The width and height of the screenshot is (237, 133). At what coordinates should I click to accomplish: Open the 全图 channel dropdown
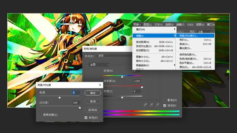click(x=99, y=65)
